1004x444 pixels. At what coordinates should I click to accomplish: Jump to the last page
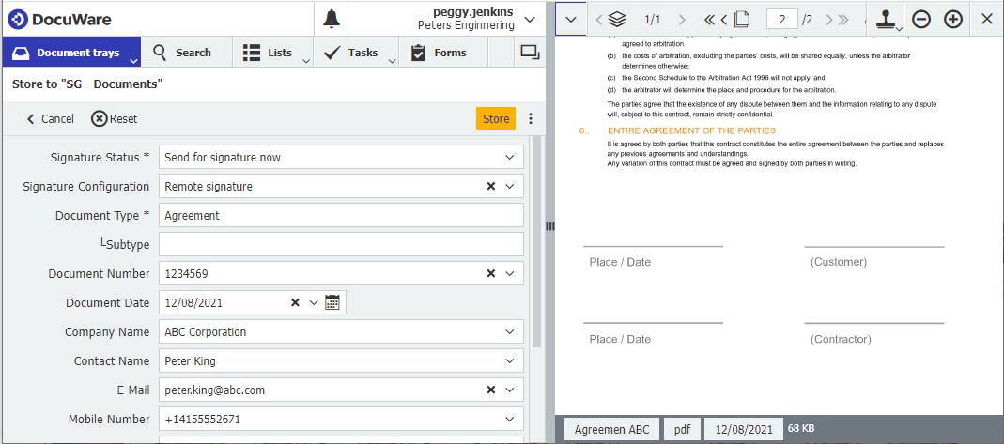tap(843, 19)
